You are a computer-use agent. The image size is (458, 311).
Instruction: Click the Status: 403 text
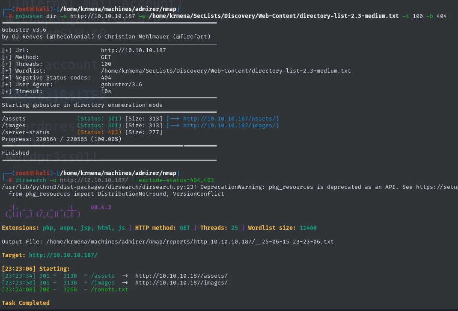click(x=99, y=132)
